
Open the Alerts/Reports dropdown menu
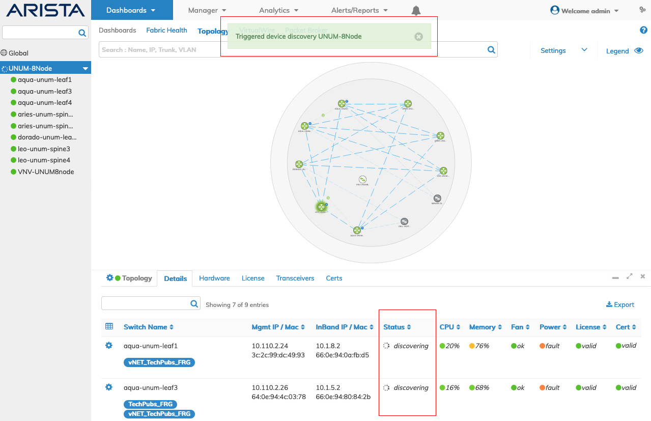(x=359, y=10)
